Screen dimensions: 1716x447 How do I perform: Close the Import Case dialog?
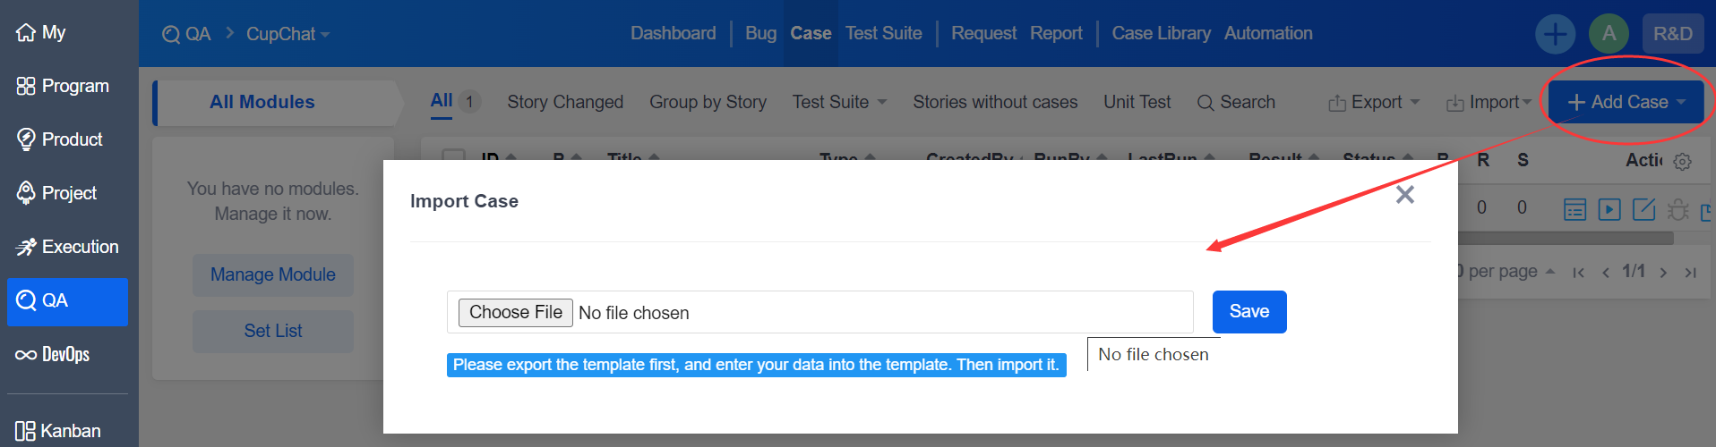1404,194
